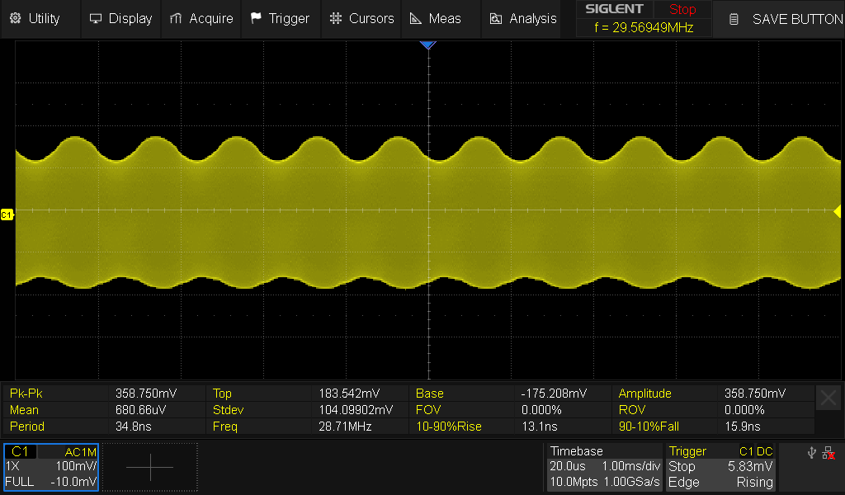
Task: Open the Meas measurement menu
Action: click(x=436, y=18)
